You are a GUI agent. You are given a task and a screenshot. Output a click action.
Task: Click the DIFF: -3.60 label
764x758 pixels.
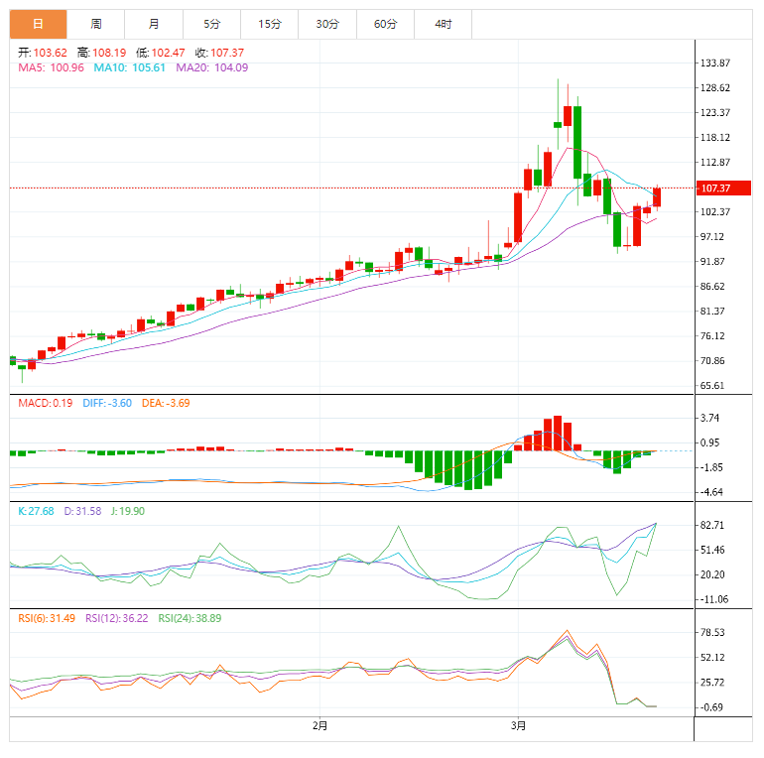click(x=107, y=403)
